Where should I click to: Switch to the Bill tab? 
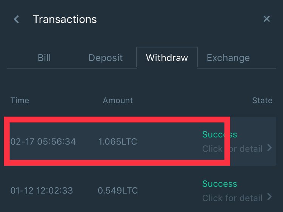(x=44, y=58)
